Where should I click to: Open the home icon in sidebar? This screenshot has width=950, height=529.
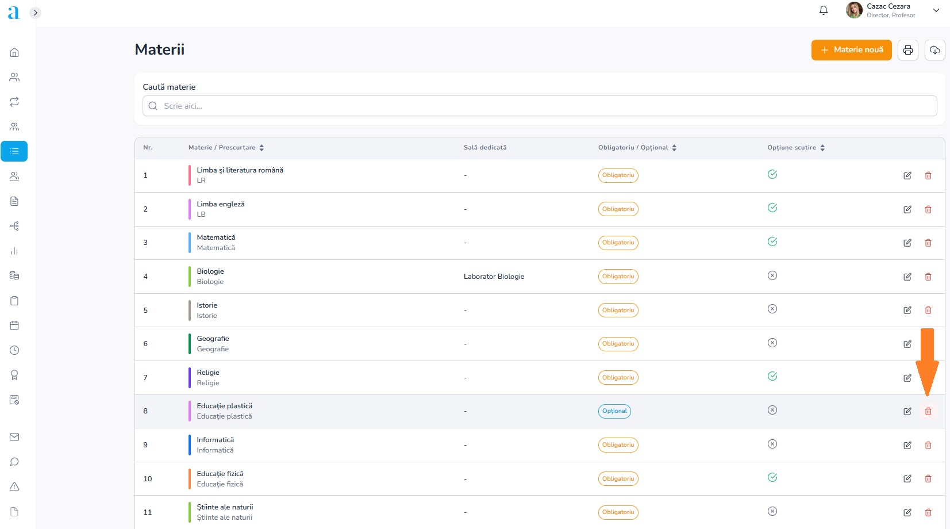pos(14,52)
